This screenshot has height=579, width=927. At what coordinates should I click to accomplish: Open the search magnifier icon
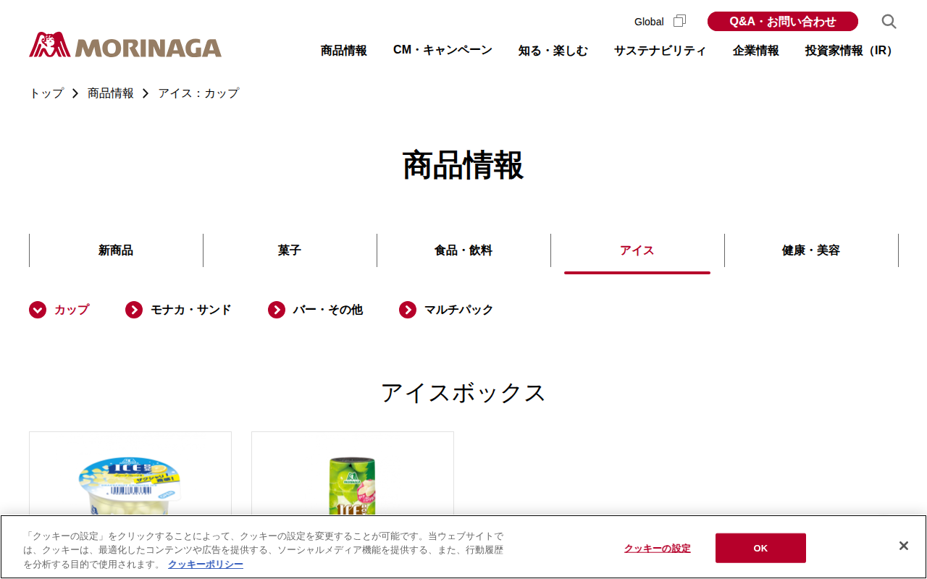[889, 22]
